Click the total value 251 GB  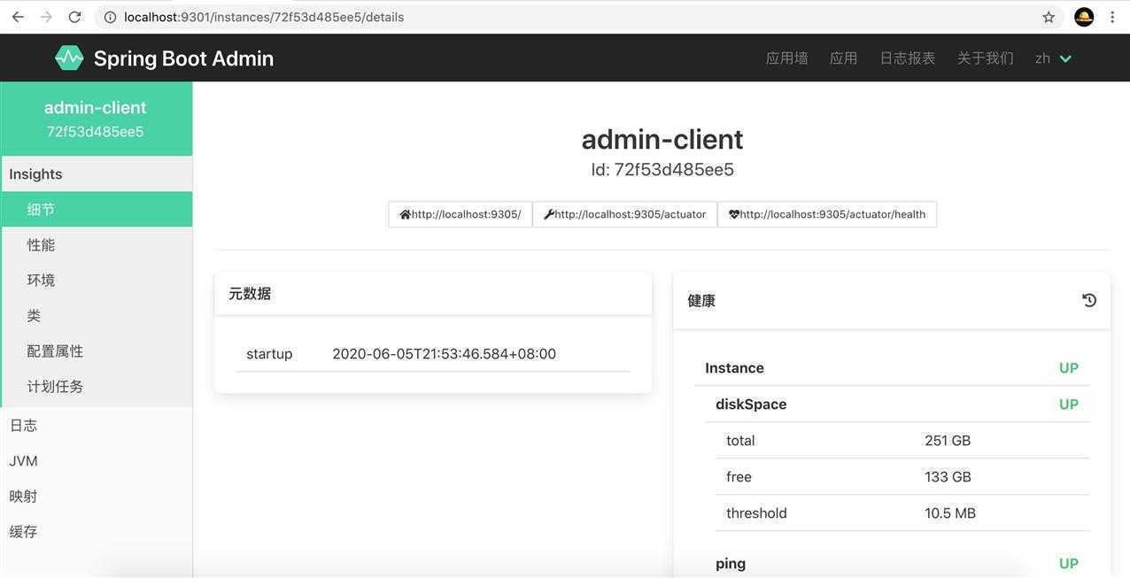[x=948, y=441]
